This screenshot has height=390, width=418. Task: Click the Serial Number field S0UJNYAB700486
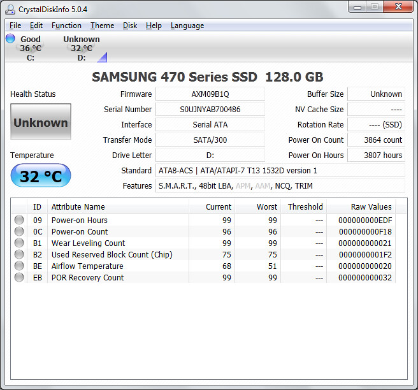click(x=210, y=110)
